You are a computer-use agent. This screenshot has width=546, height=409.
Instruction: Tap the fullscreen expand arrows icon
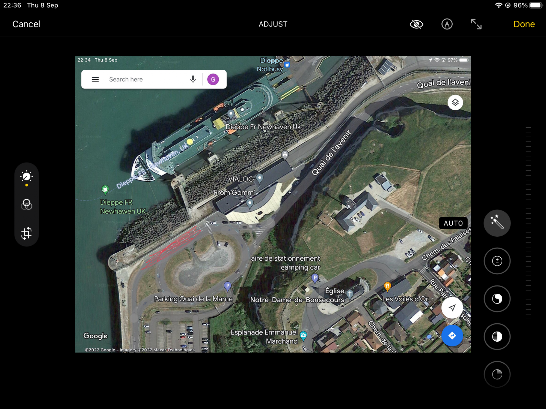click(x=476, y=24)
